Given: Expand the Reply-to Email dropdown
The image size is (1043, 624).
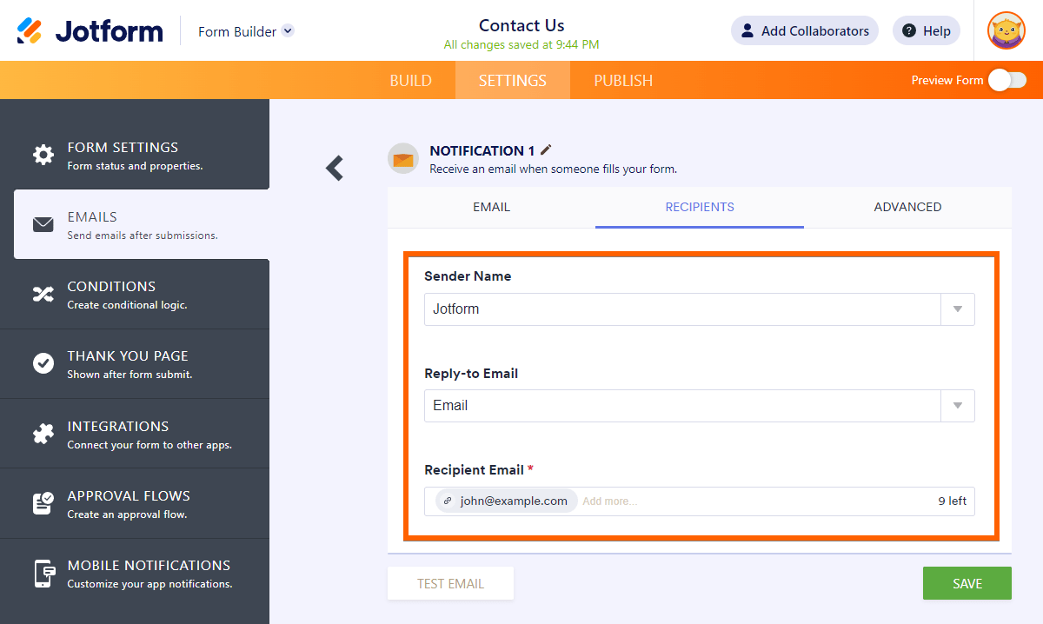Looking at the screenshot, I should 957,406.
